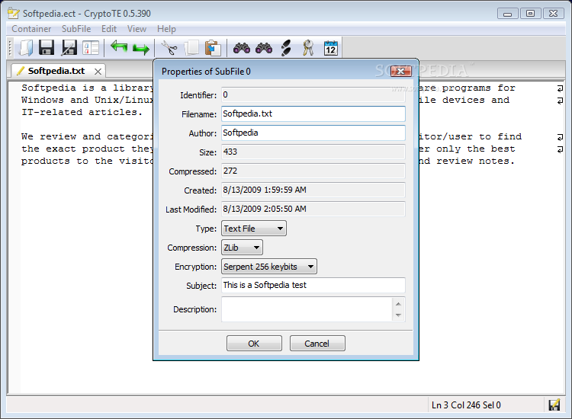
Task: Click the Save container floppy icon
Action: click(x=47, y=48)
